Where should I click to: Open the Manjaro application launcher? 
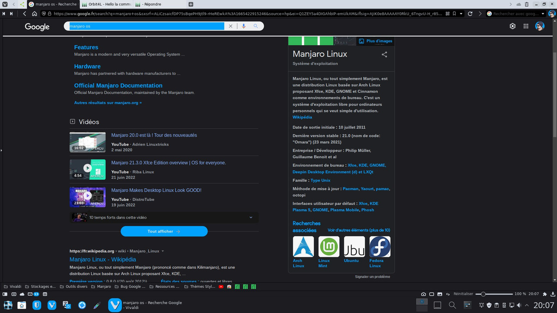coord(8,305)
